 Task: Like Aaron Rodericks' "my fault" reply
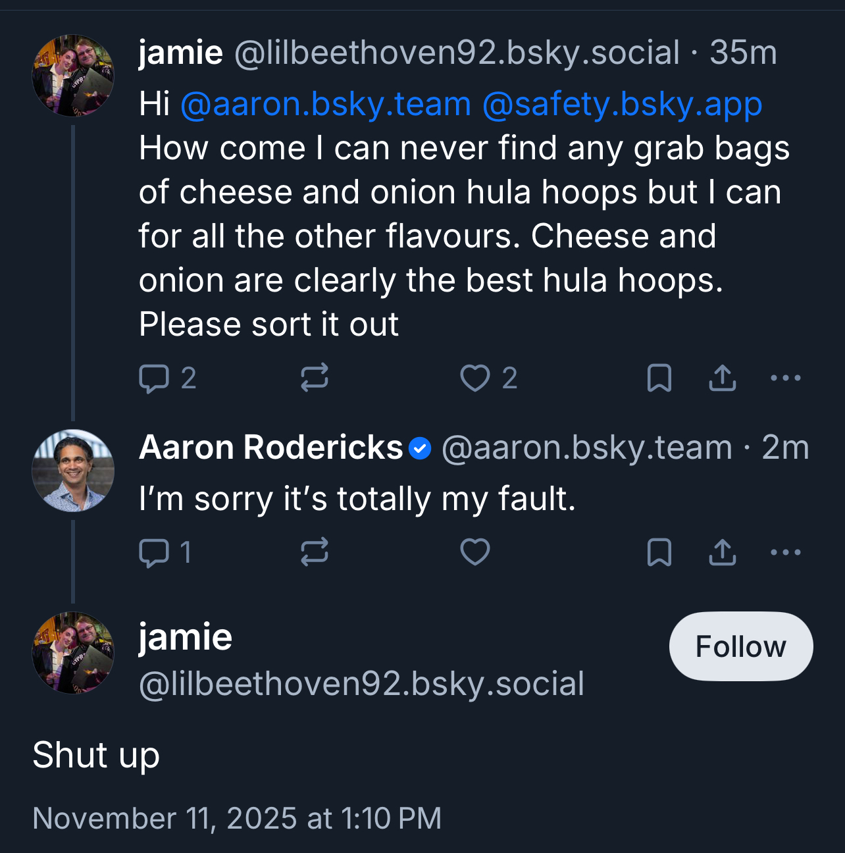(x=475, y=552)
